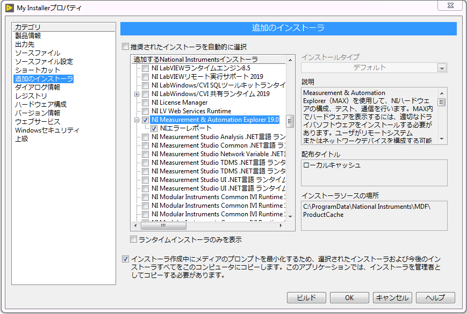This screenshot has height=314, width=467.
Task: Open バージョン情報 category
Action: [38, 113]
